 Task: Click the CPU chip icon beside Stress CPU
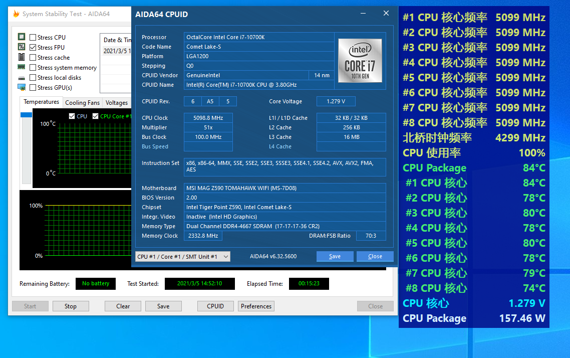pyautogui.click(x=22, y=37)
